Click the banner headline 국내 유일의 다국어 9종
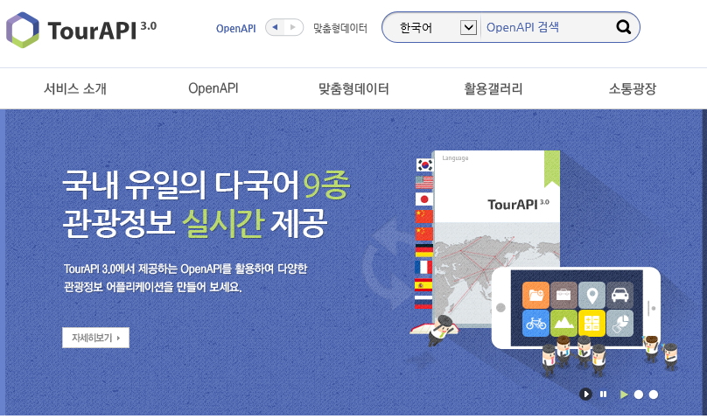The height and width of the screenshot is (419, 707). [x=206, y=185]
